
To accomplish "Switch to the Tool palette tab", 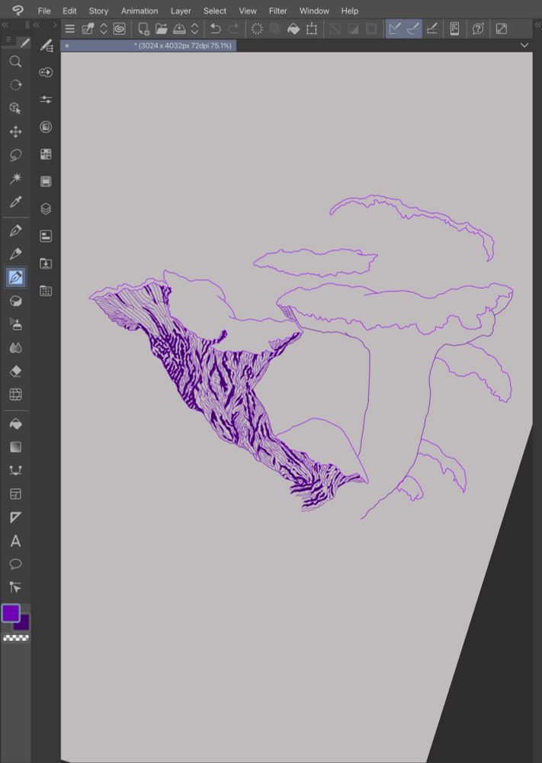I will [24, 43].
